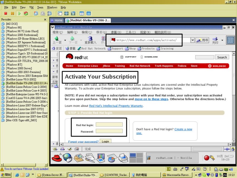
Task: Open the VMware File menu
Action: click(x=6, y=7)
